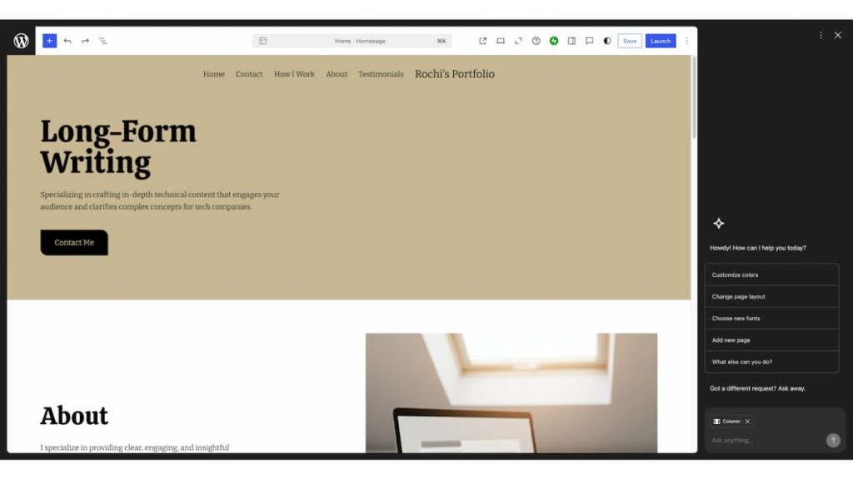Navigate to the Testimonials menu item
This screenshot has height=479, width=853.
coord(381,74)
